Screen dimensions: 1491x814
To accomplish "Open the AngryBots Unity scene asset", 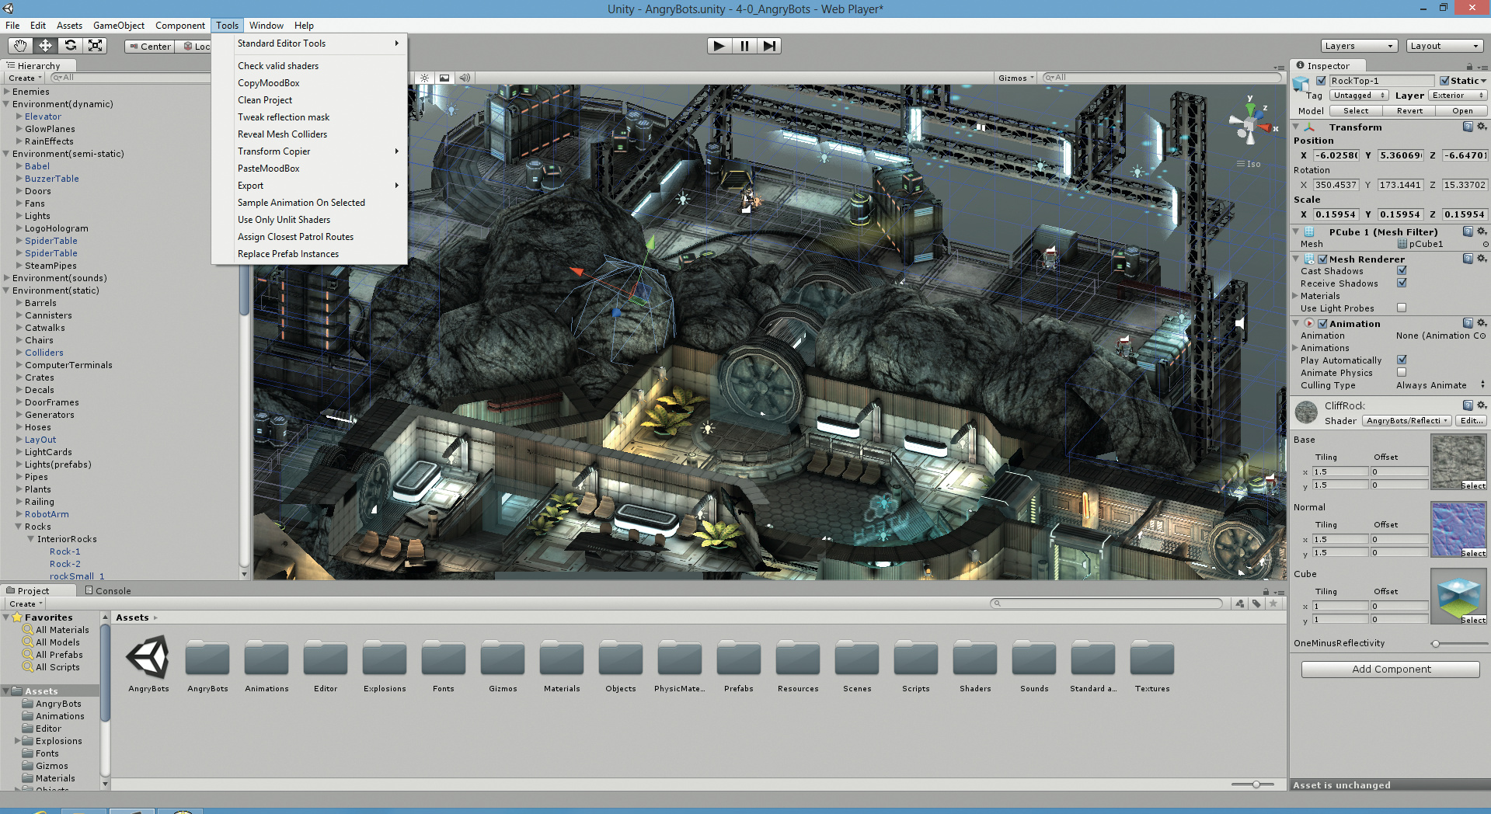I will tap(148, 664).
